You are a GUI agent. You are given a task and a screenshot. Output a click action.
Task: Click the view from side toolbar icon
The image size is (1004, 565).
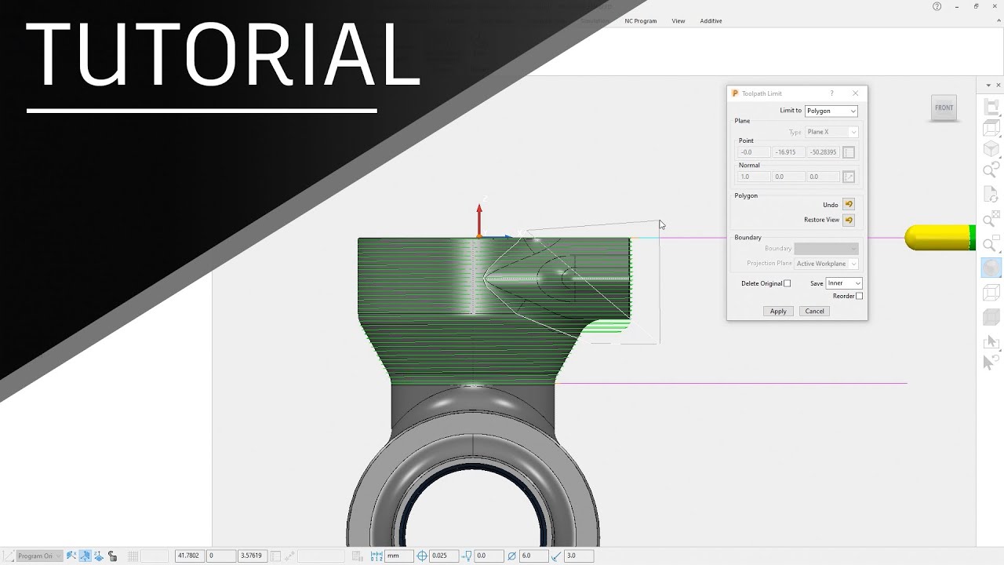(991, 108)
